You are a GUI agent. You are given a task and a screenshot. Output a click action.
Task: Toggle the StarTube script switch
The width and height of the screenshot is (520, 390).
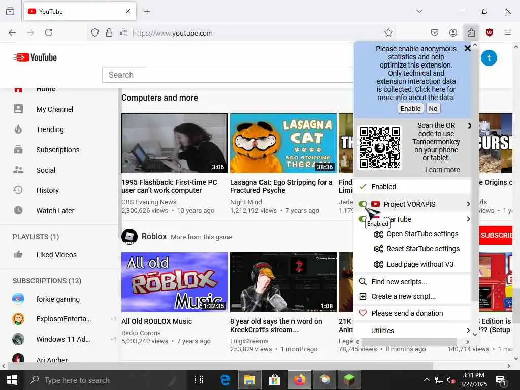tap(362, 219)
